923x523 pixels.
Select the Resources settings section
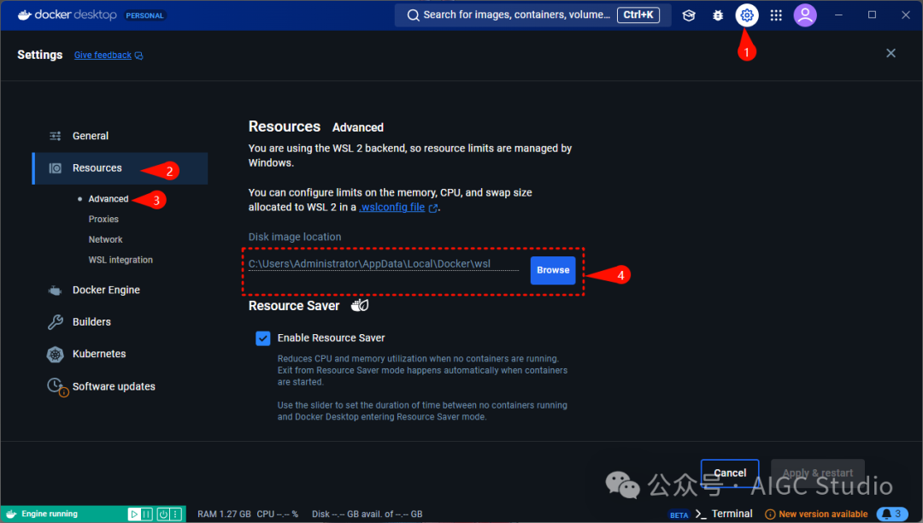click(x=121, y=168)
